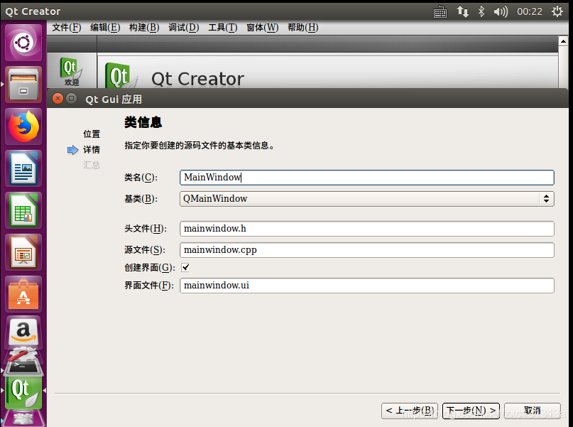Go back with 上一步(B) button

410,411
